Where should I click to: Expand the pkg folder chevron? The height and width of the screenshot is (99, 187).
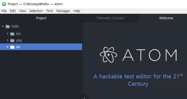[x=8, y=40]
